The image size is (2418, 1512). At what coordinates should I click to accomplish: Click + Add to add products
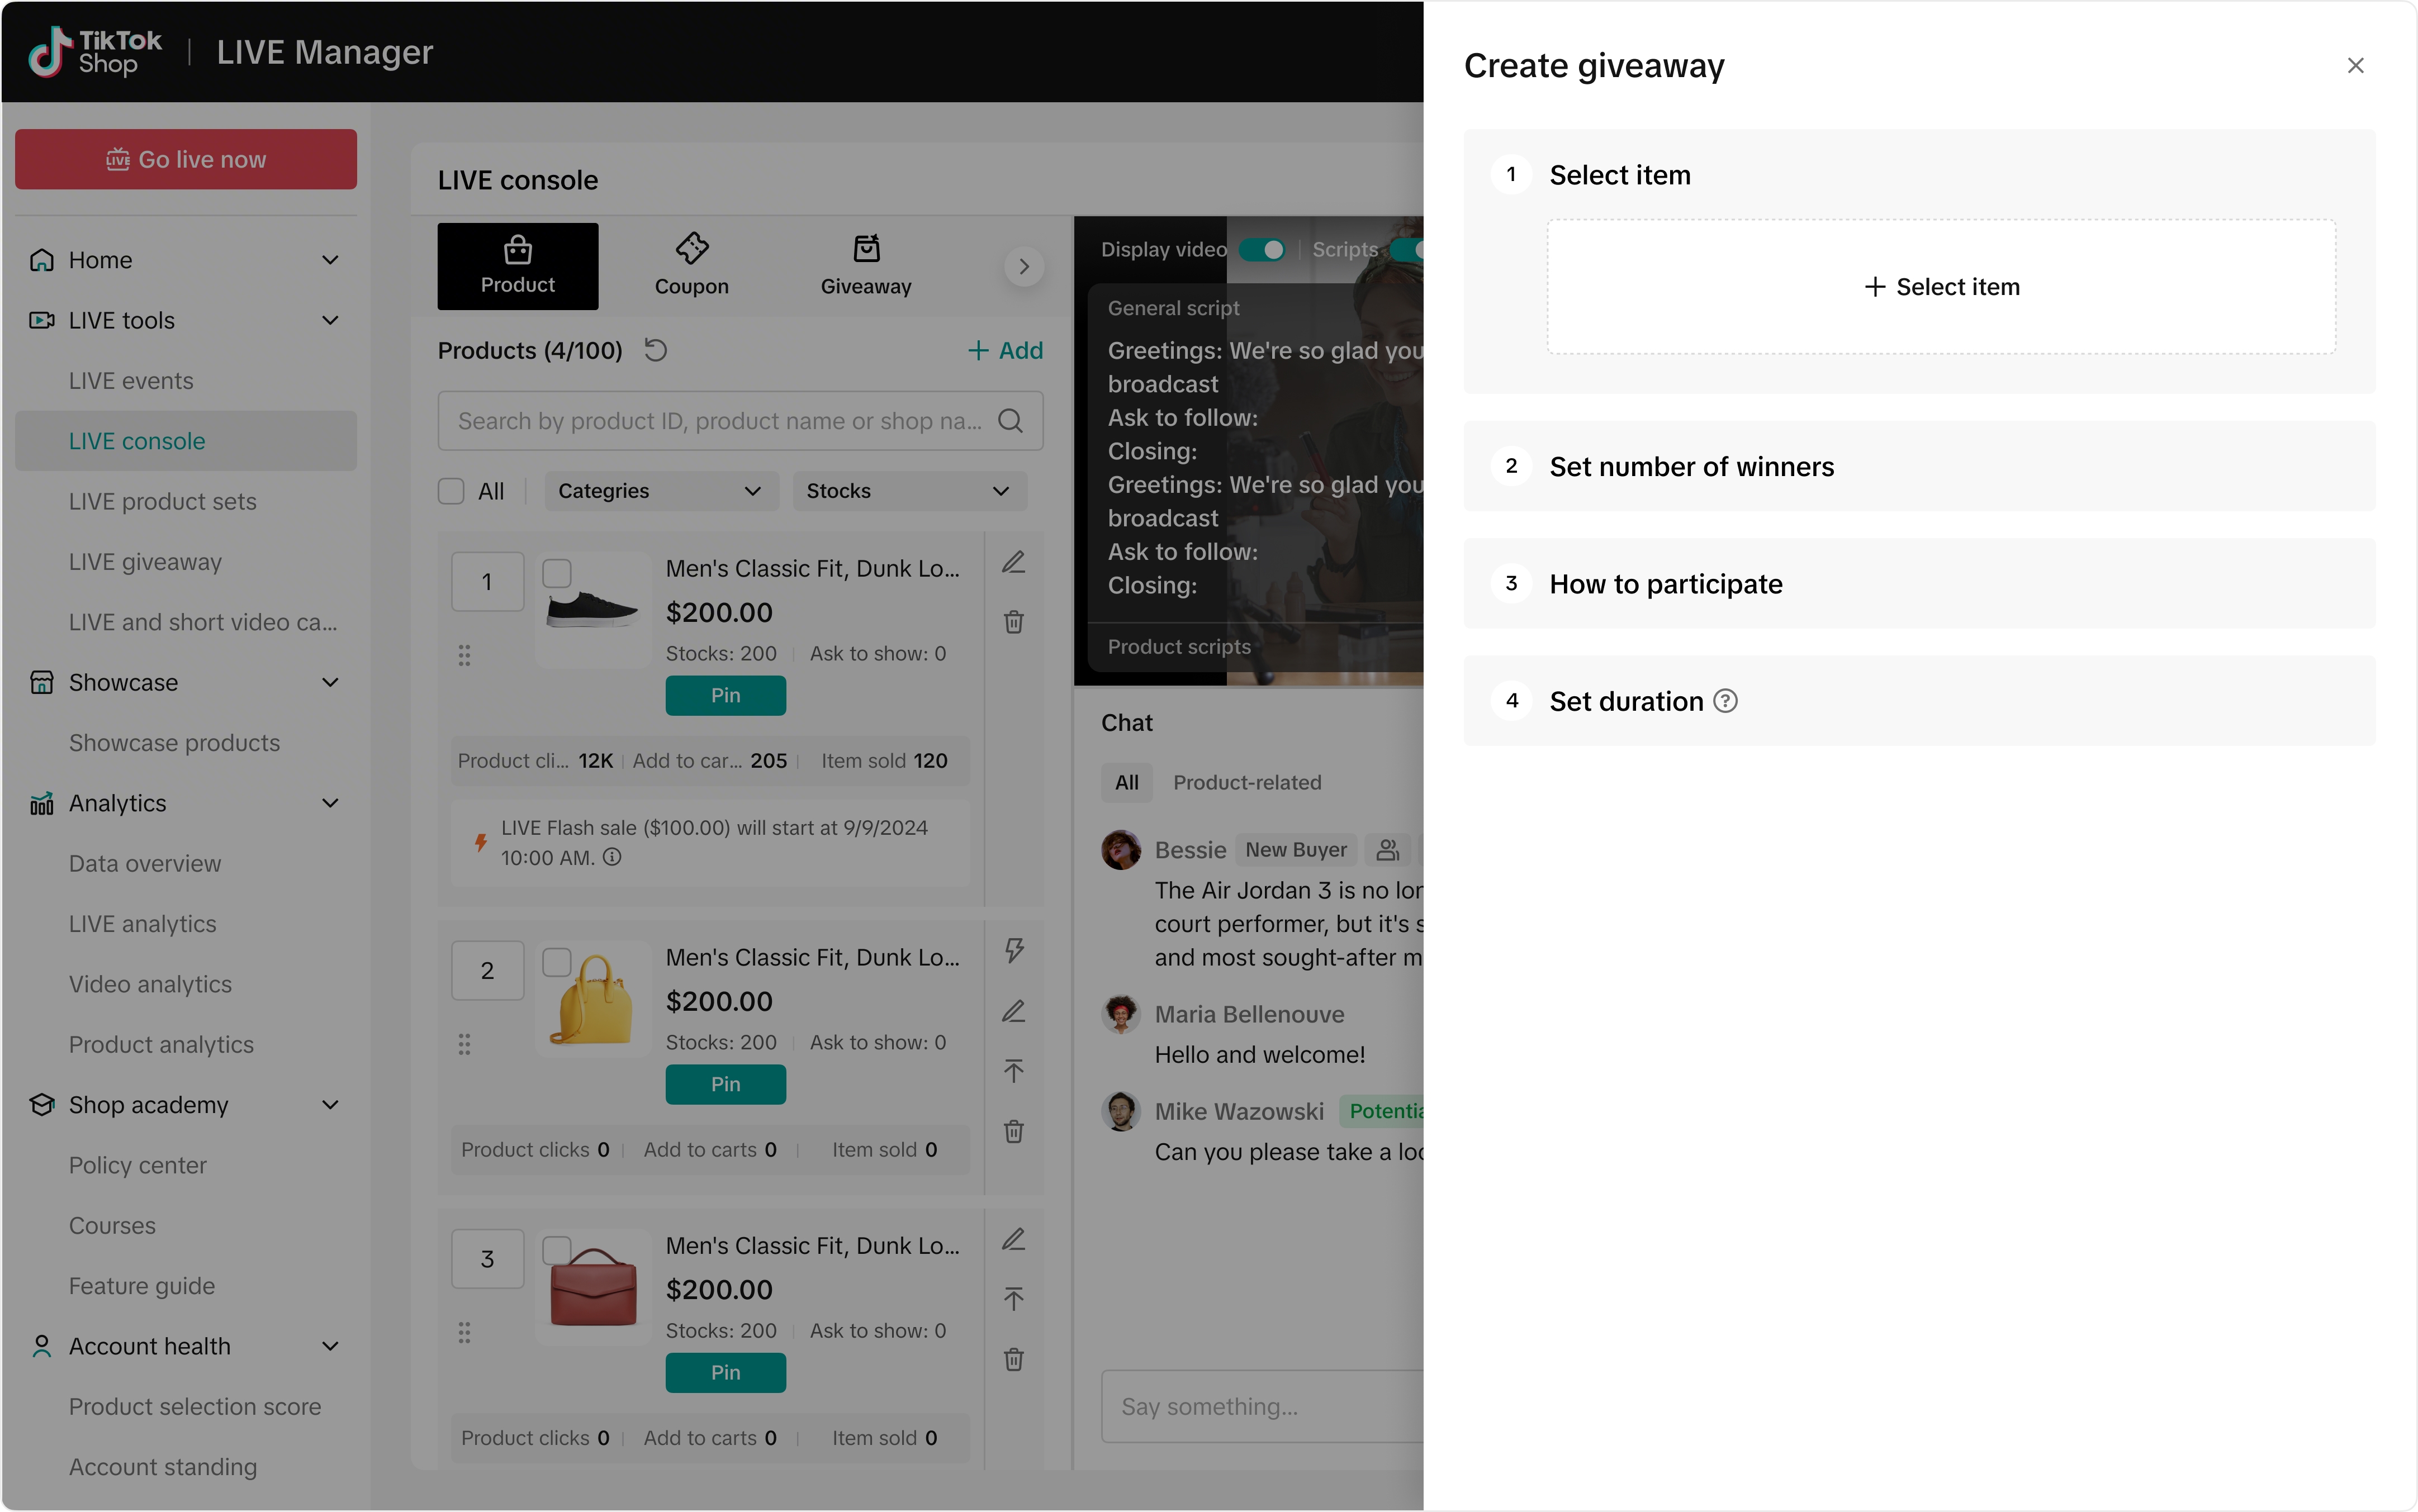(x=1006, y=350)
